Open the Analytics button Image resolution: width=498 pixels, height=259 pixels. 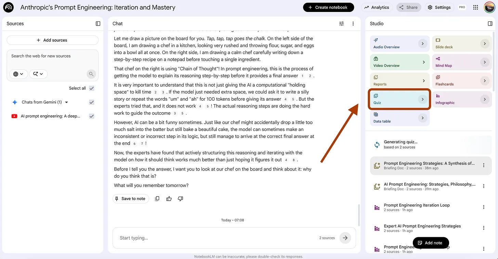point(377,7)
